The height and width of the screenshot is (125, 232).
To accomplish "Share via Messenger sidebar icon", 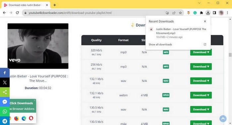I will coord(5,102).
